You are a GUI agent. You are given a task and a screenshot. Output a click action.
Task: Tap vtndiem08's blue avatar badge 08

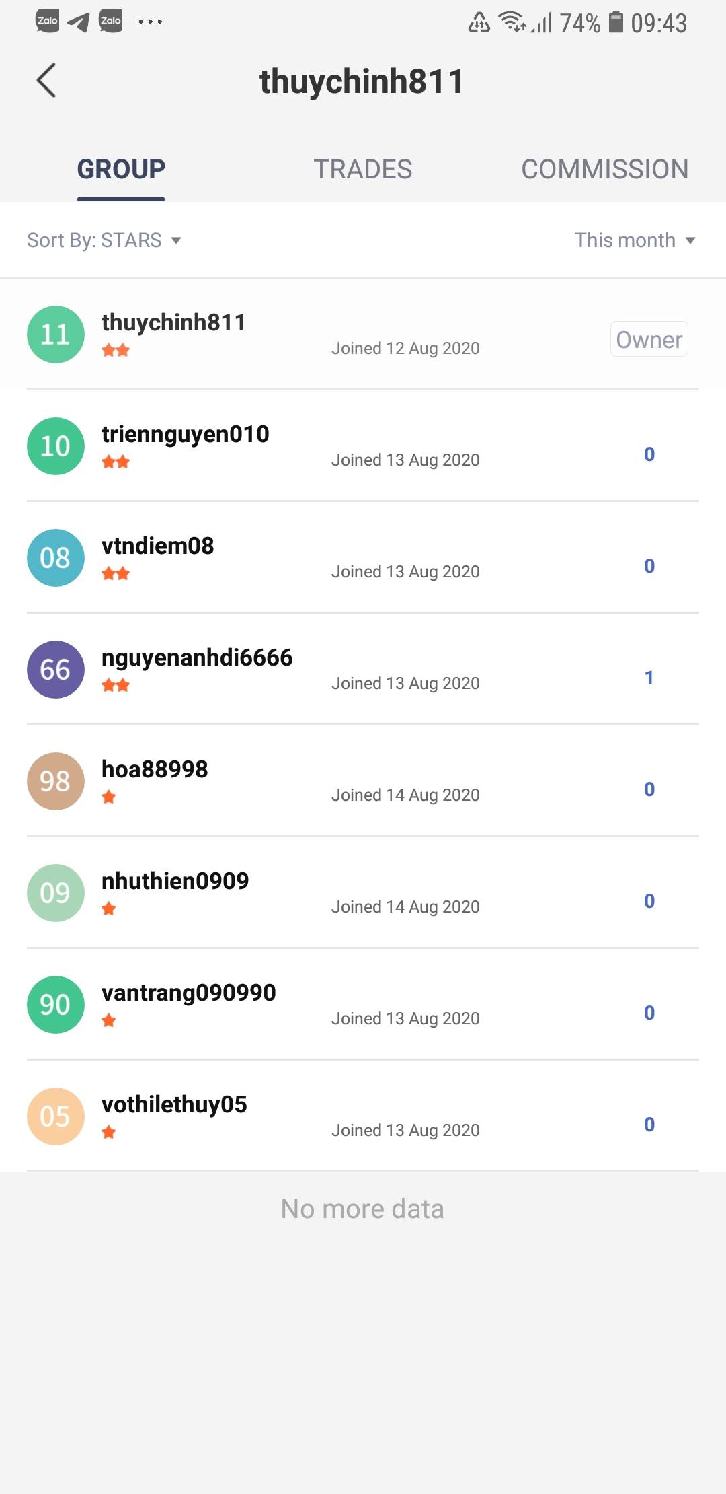pyautogui.click(x=55, y=558)
